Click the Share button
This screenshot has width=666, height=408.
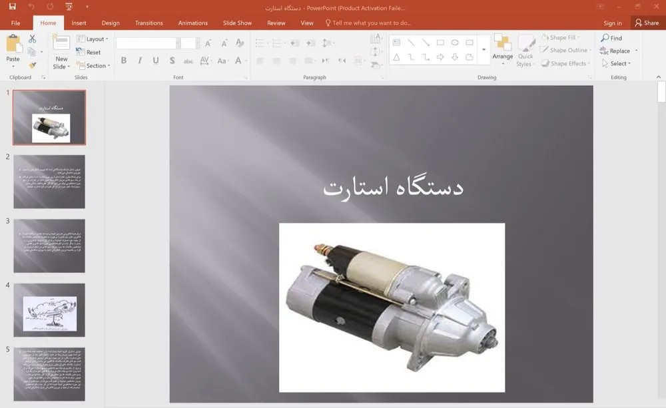click(647, 23)
